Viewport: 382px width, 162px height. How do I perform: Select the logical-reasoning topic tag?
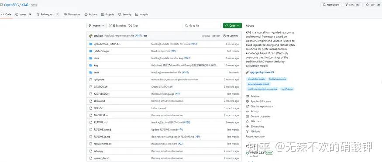[x=277, y=79]
